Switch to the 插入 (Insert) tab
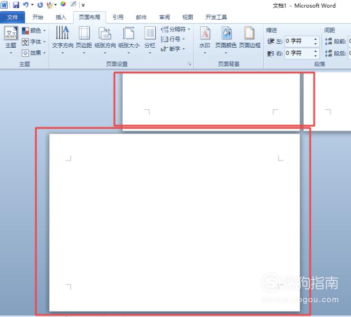Viewport: 351px width, 317px height. point(61,17)
